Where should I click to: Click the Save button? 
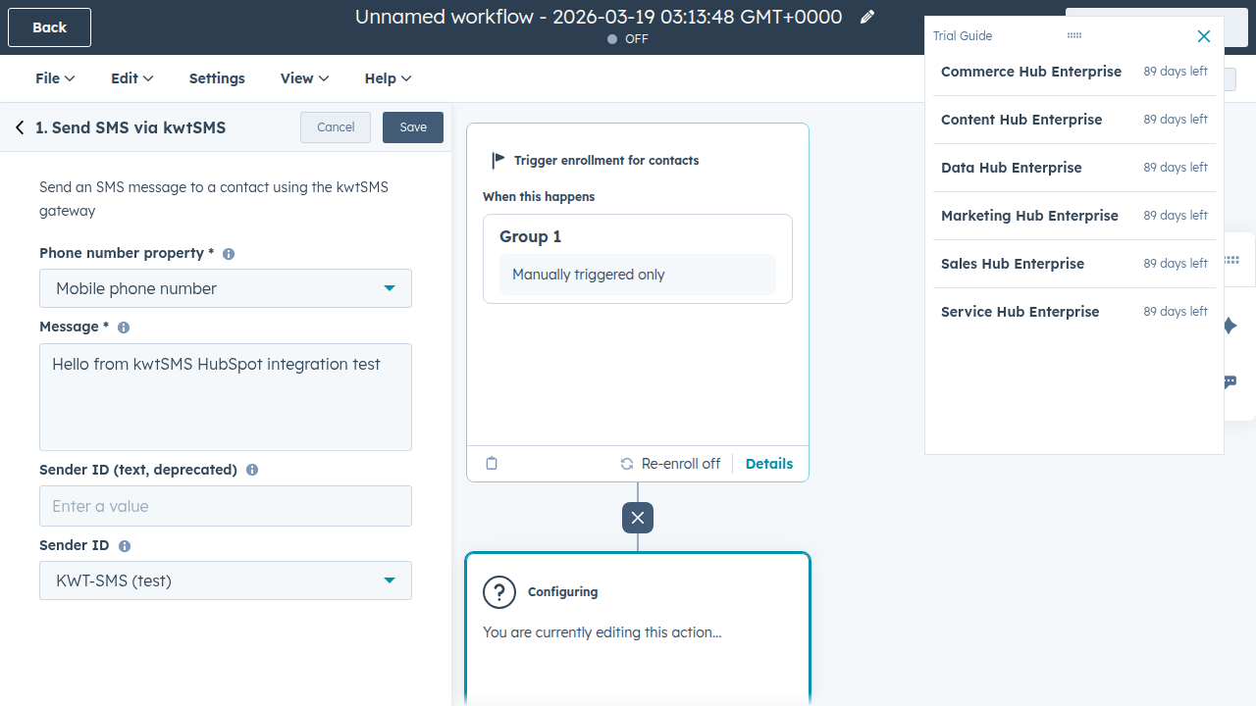(412, 126)
